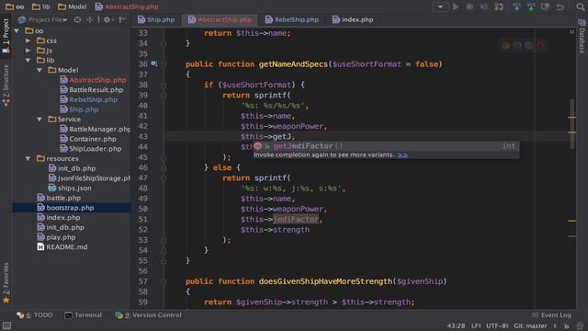Select bootstrap.php in the project tree
This screenshot has height=331, width=588.
[72, 208]
